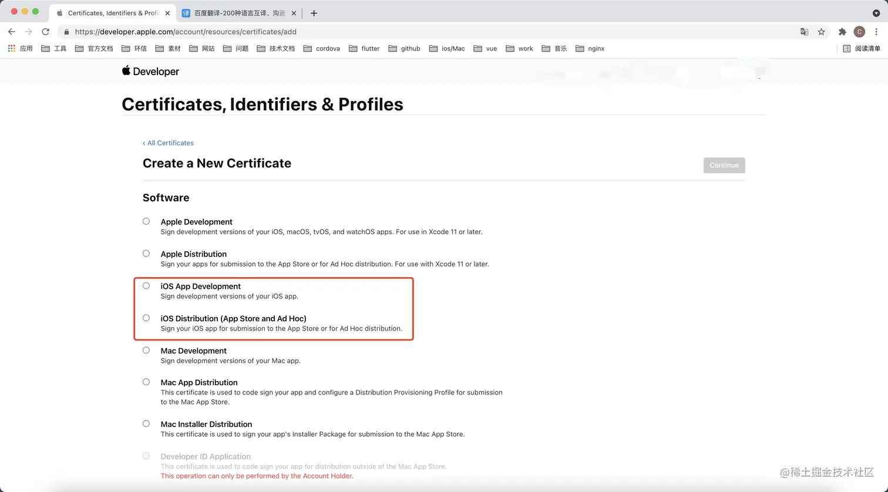Open the 官方文档 bookmarks folder
This screenshot has height=492, width=888.
[x=94, y=49]
